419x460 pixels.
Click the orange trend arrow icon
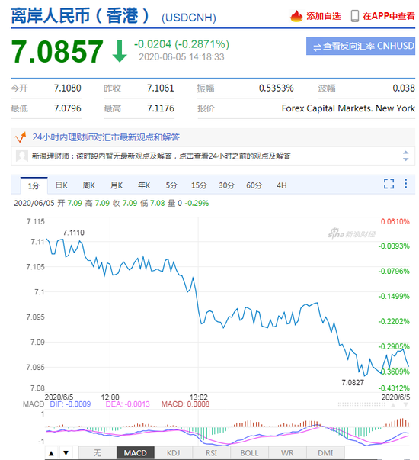tap(21, 137)
